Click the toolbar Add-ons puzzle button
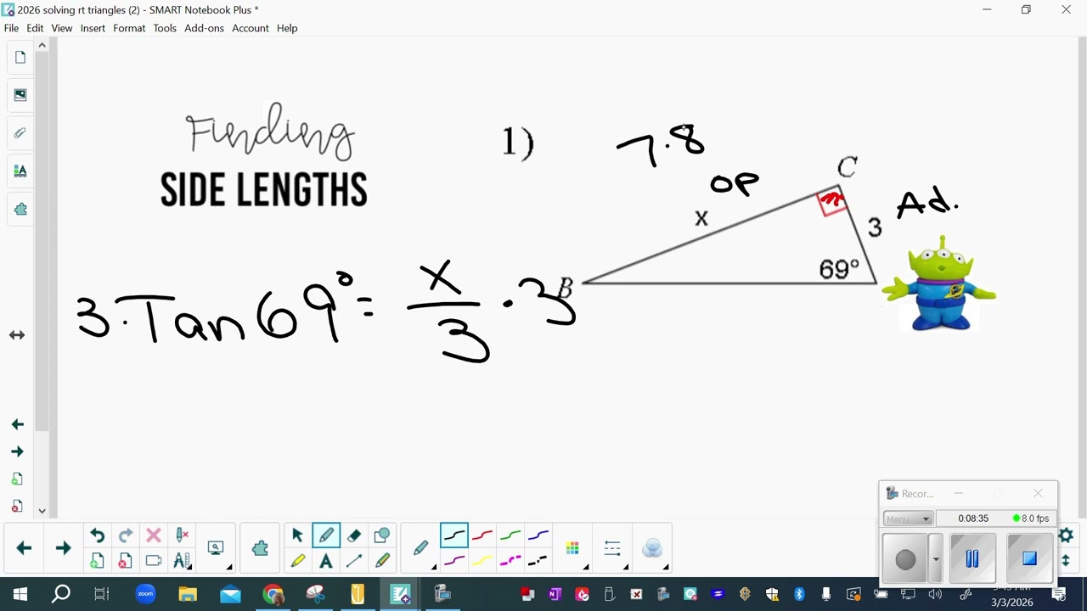1087x611 pixels. pos(261,548)
